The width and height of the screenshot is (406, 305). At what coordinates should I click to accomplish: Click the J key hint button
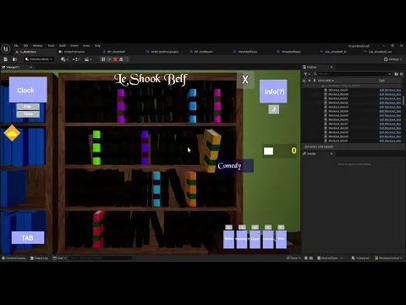pyautogui.click(x=273, y=109)
